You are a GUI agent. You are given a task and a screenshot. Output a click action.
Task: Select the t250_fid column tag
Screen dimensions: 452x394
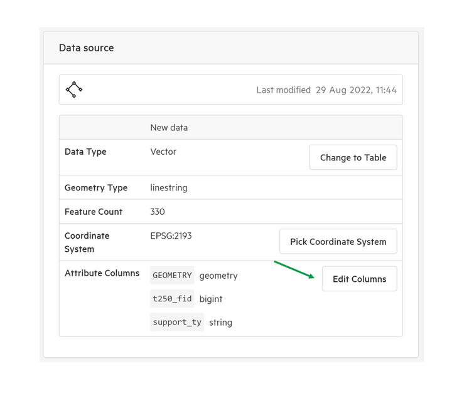[172, 299]
